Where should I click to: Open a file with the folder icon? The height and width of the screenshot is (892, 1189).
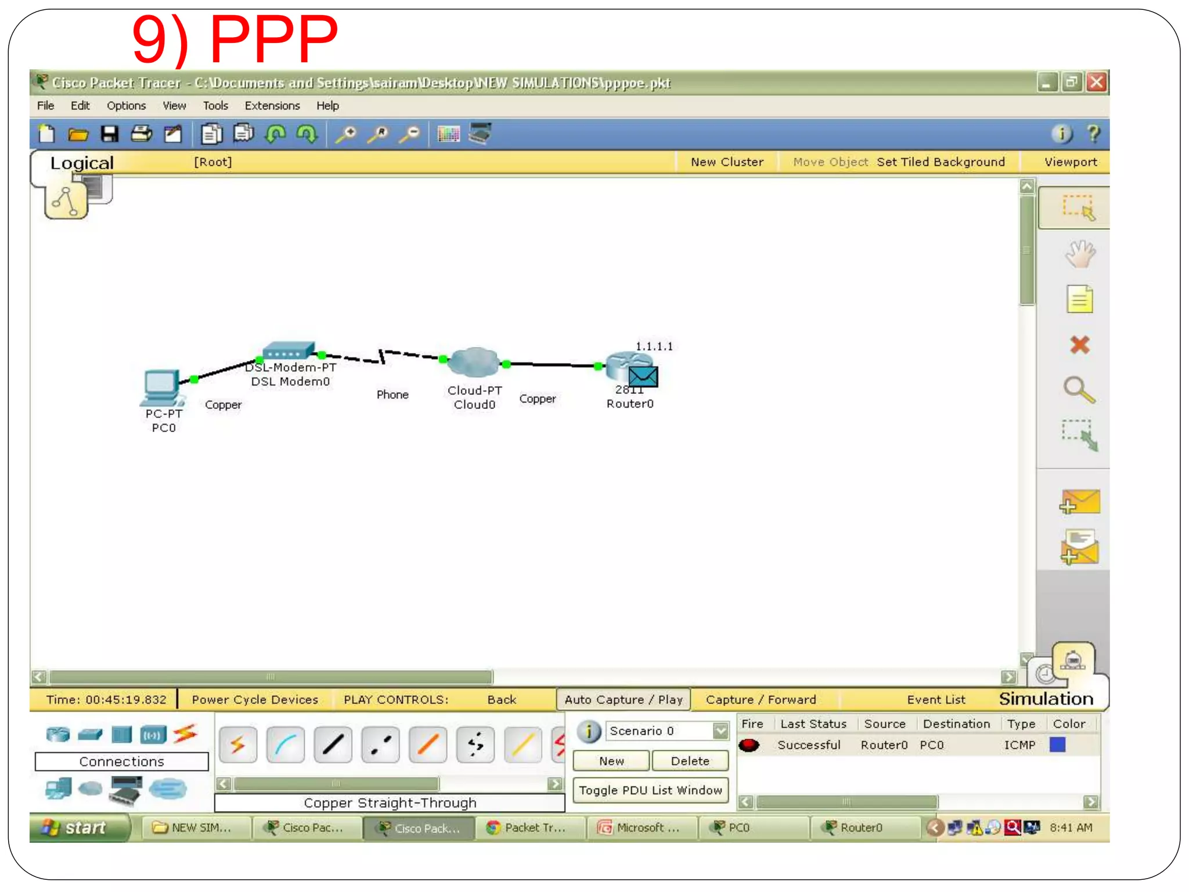pyautogui.click(x=78, y=135)
